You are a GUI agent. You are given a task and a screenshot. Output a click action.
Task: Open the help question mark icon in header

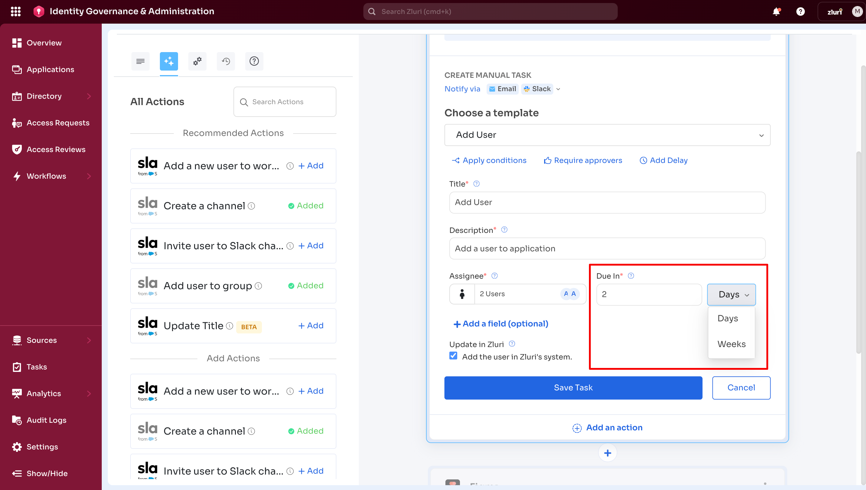tap(800, 12)
